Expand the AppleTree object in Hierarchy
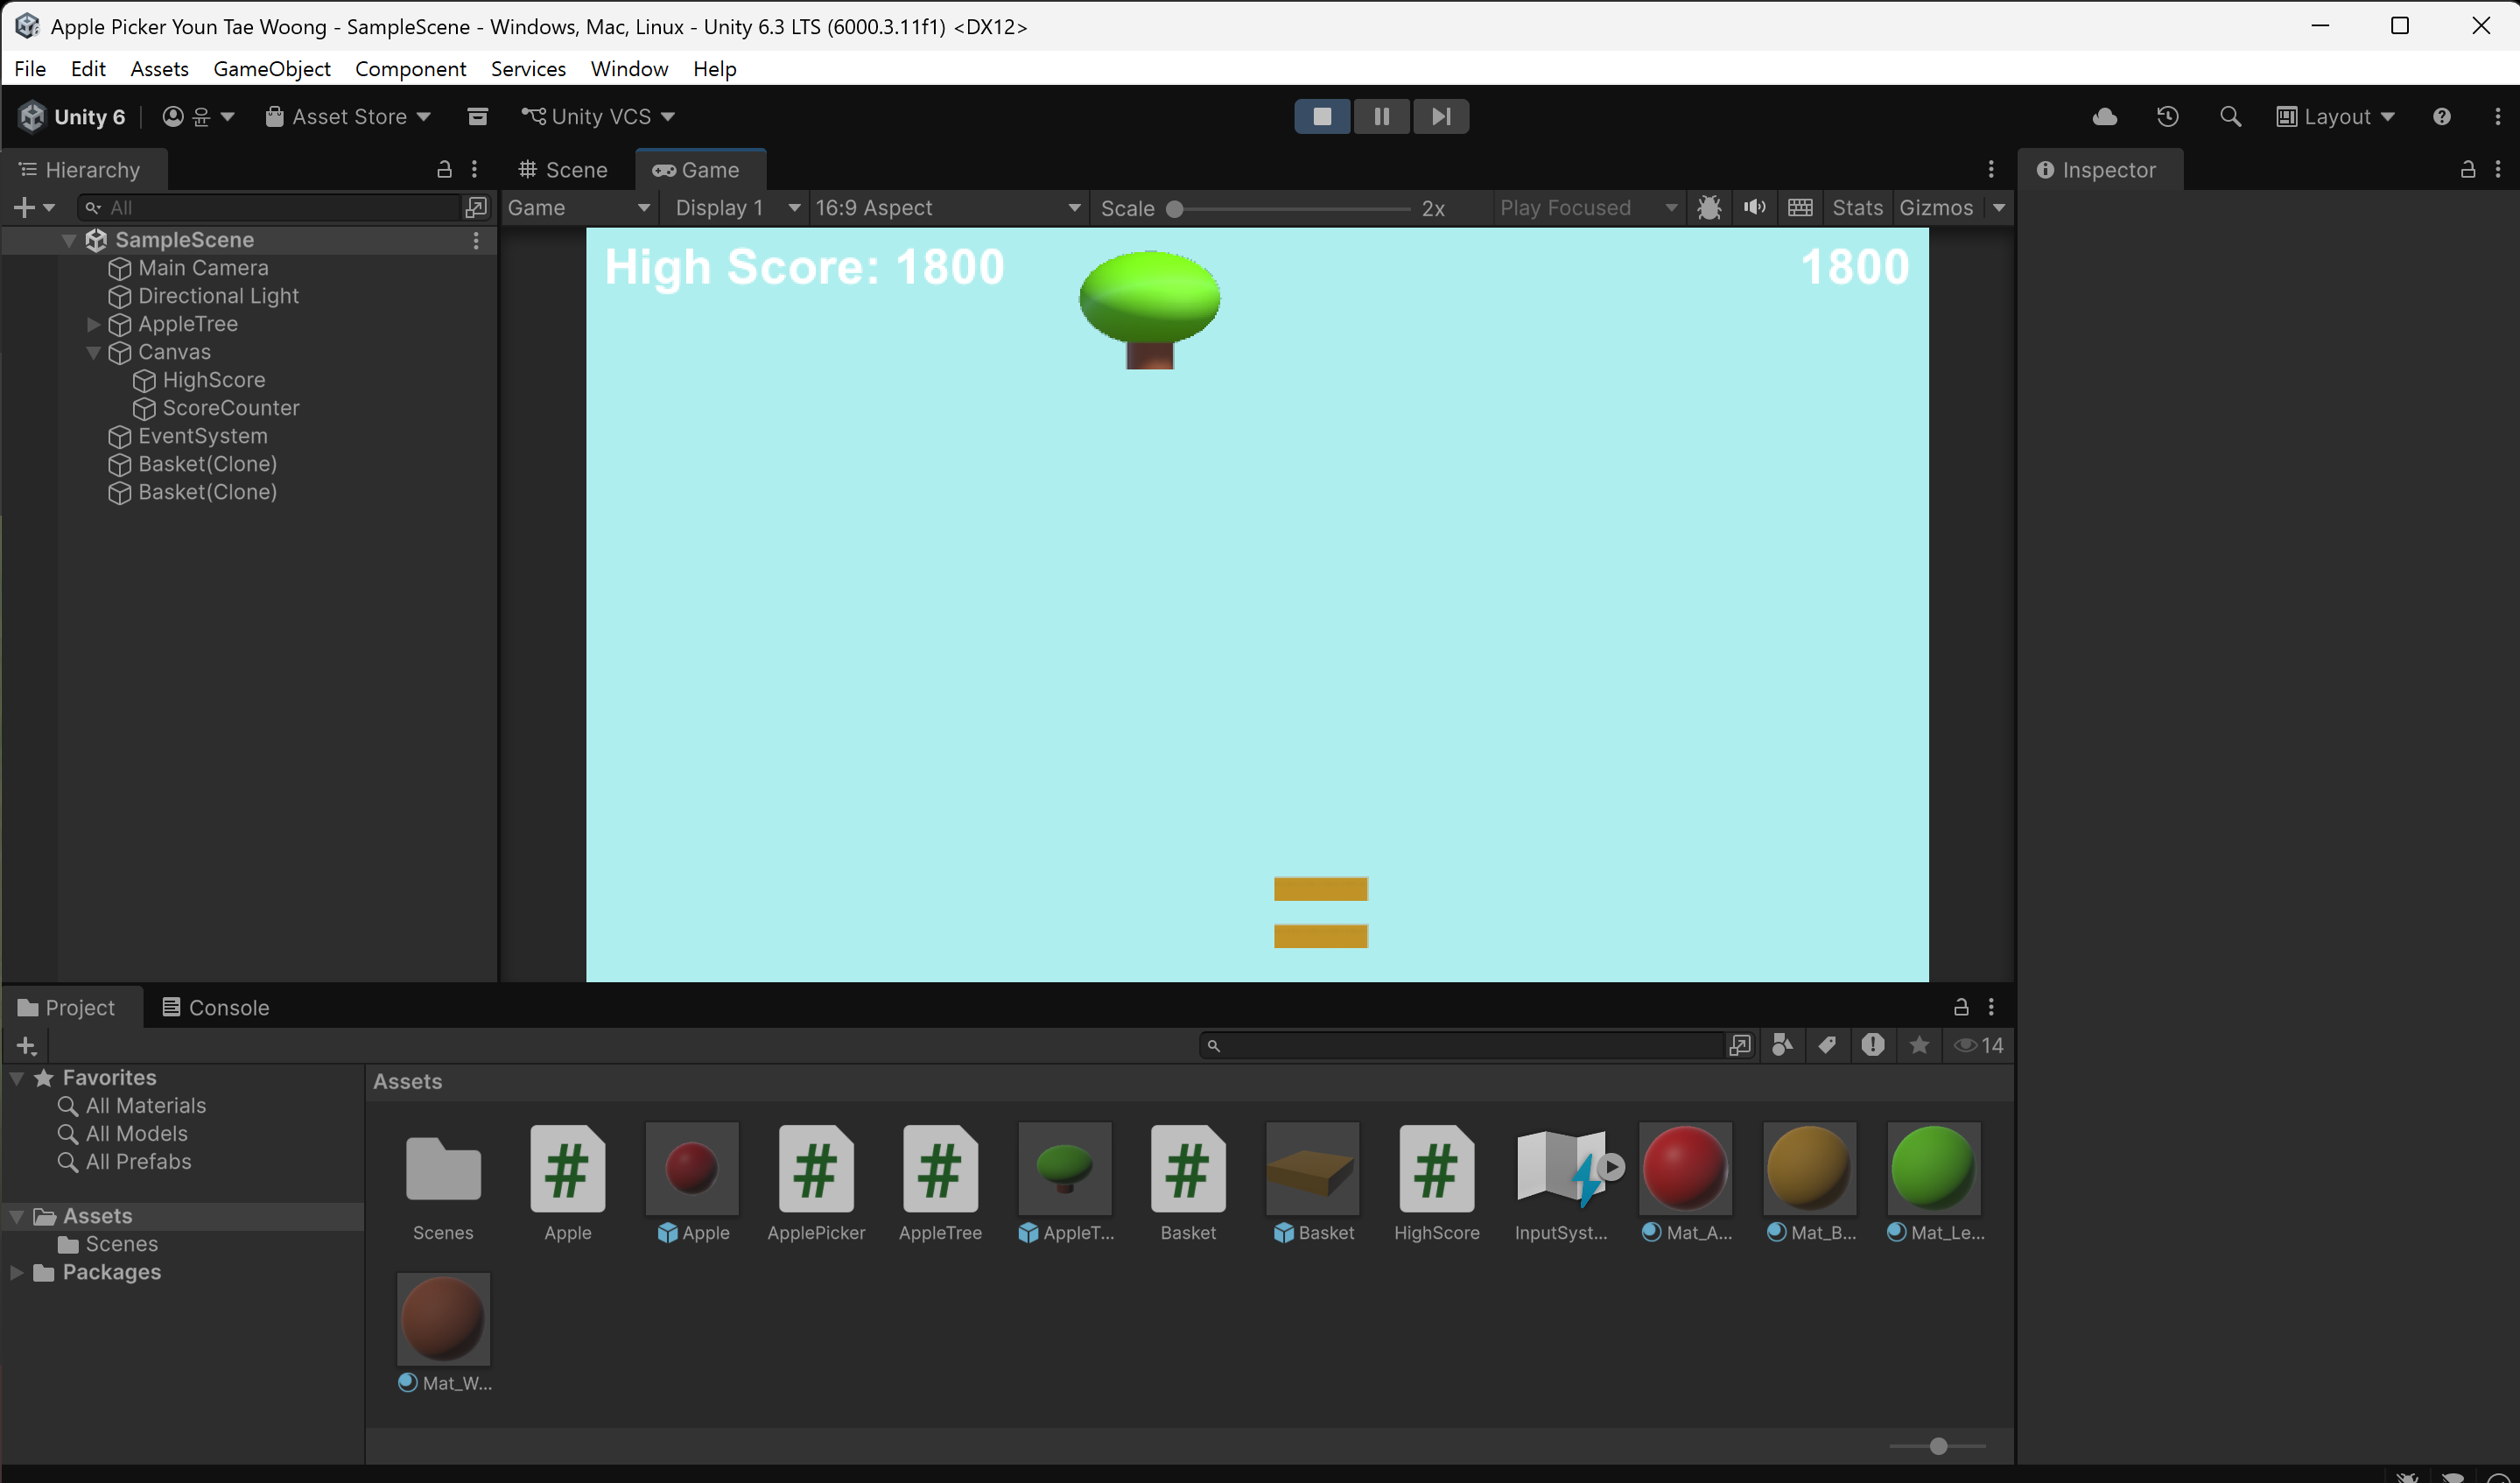2520x1483 pixels. (x=93, y=324)
